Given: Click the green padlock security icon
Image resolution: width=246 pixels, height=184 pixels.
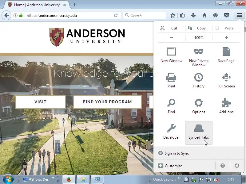Looking at the screenshot, I should pos(21,15).
